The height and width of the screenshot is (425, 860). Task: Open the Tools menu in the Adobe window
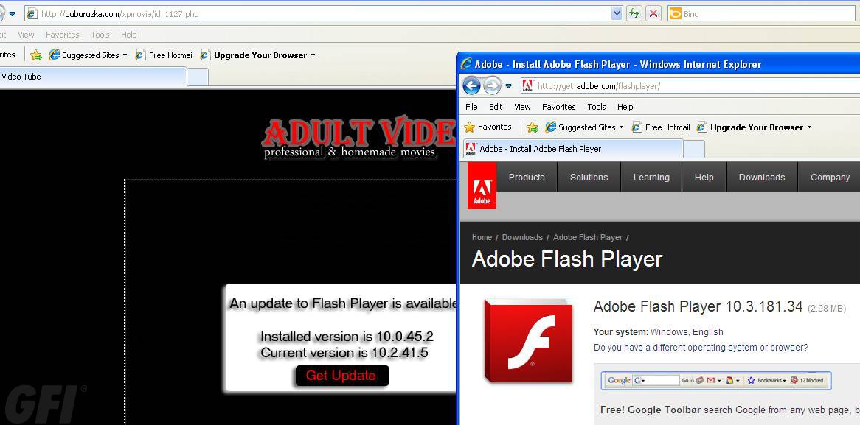[x=597, y=107]
